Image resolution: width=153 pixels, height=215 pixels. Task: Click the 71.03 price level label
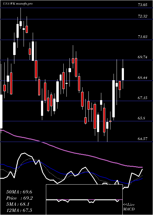[x=143, y=37]
